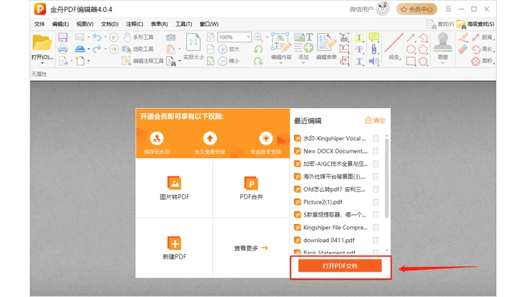Click the speaker sound annotation icon
527x297 pixels.
[x=373, y=61]
